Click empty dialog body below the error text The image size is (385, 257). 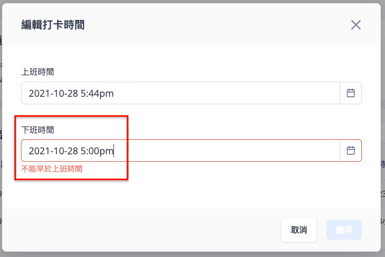191,191
